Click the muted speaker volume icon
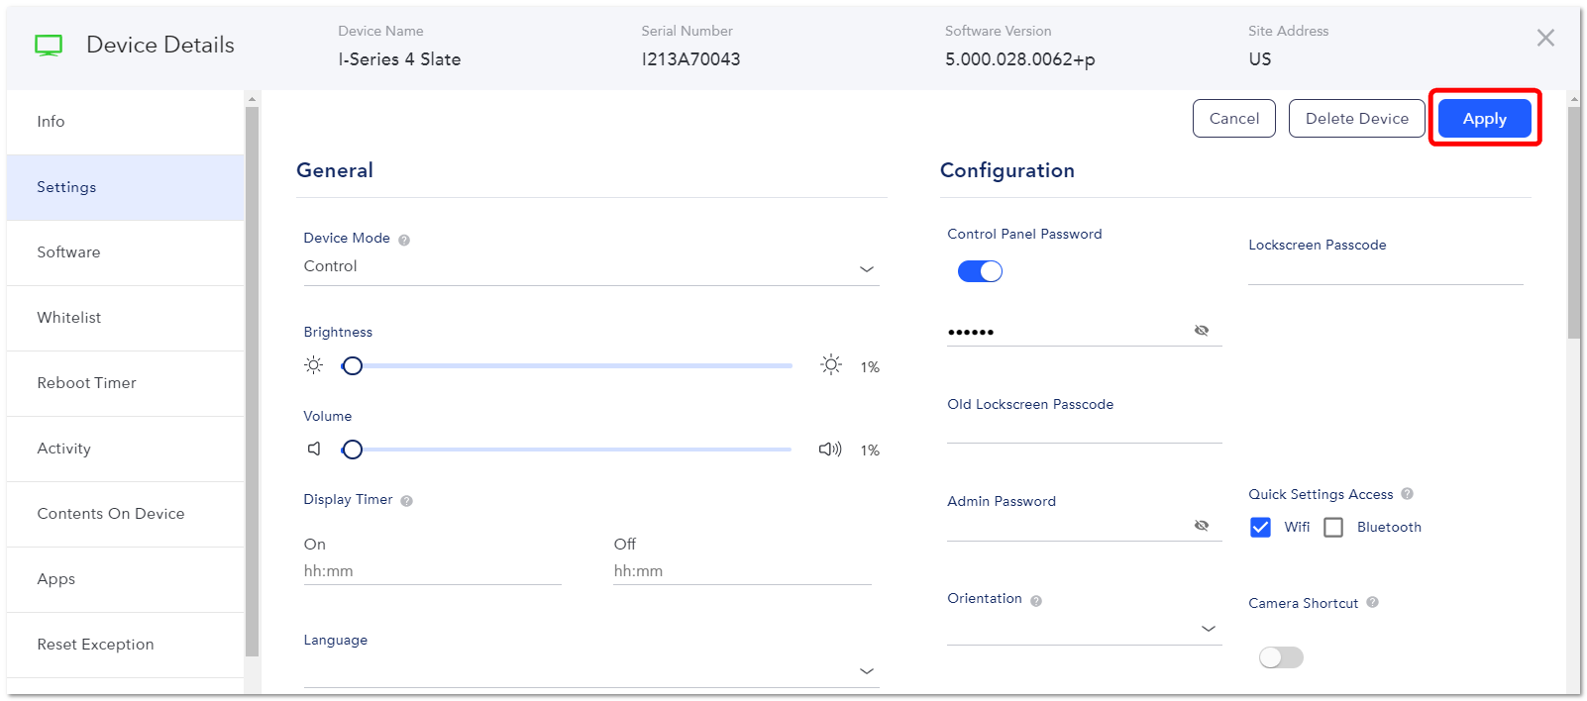This screenshot has width=1587, height=701. click(x=314, y=449)
